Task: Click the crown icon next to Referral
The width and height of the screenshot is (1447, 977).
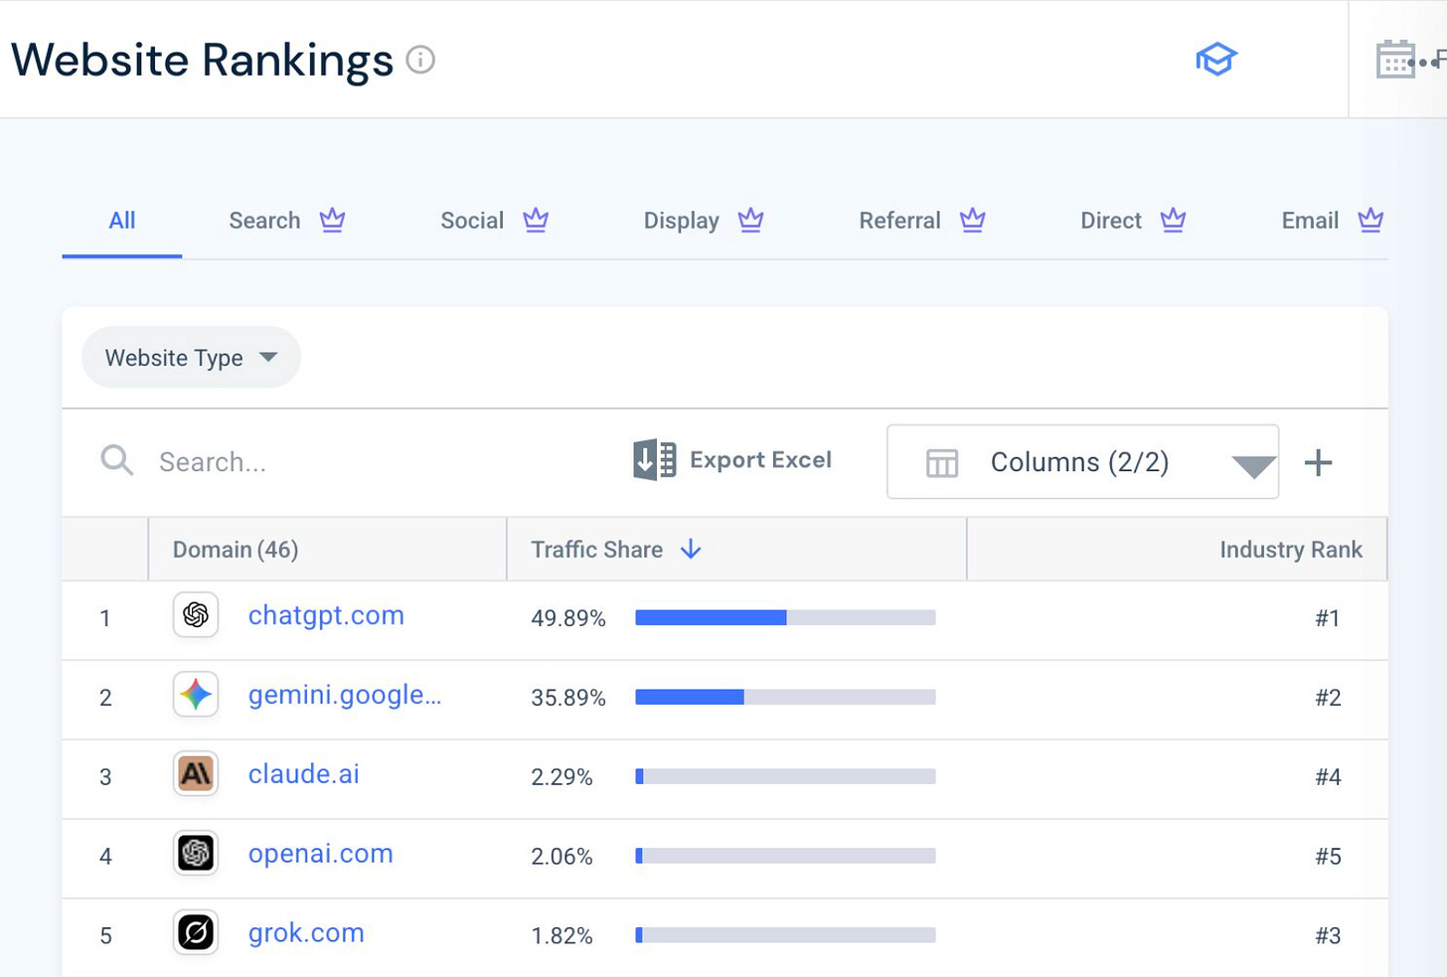Action: pos(972,220)
